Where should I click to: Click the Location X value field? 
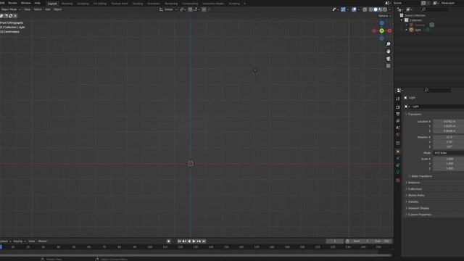coord(448,121)
